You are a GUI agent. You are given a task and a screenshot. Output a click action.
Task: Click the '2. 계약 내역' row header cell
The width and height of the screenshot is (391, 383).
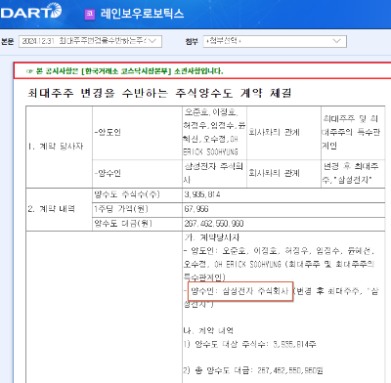pyautogui.click(x=60, y=209)
